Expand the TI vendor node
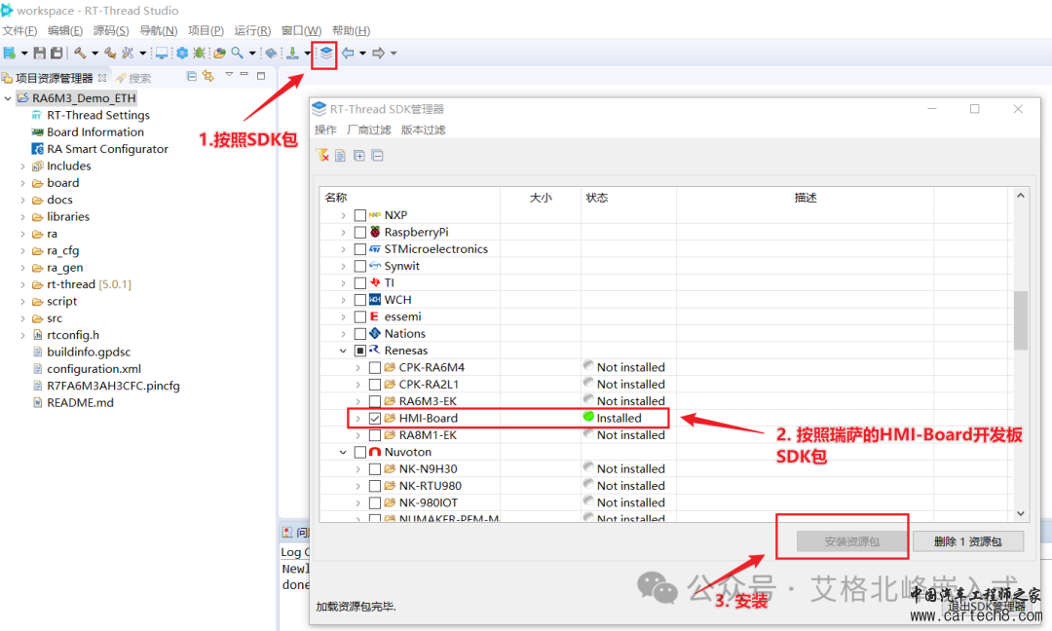Image resolution: width=1052 pixels, height=631 pixels. 343,283
